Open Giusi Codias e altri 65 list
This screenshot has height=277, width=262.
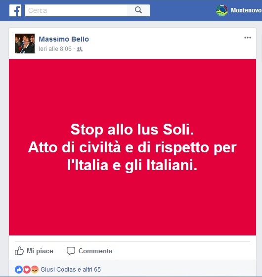click(71, 270)
